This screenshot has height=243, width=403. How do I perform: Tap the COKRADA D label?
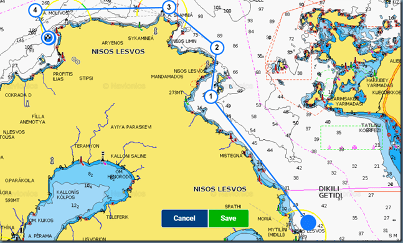point(18,95)
